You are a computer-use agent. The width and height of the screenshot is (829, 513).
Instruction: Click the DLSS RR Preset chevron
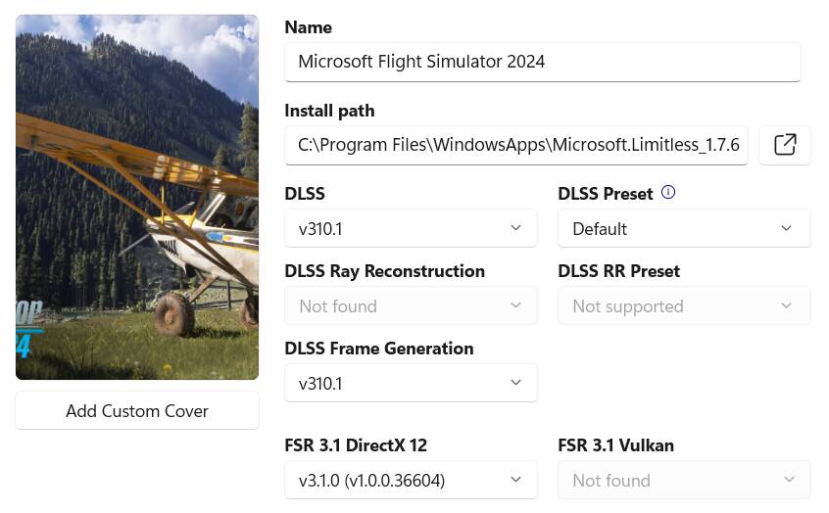[786, 305]
